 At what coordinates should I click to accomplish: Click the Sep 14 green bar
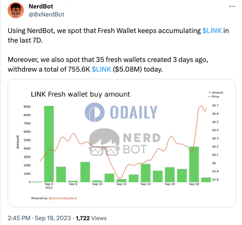point(146,173)
